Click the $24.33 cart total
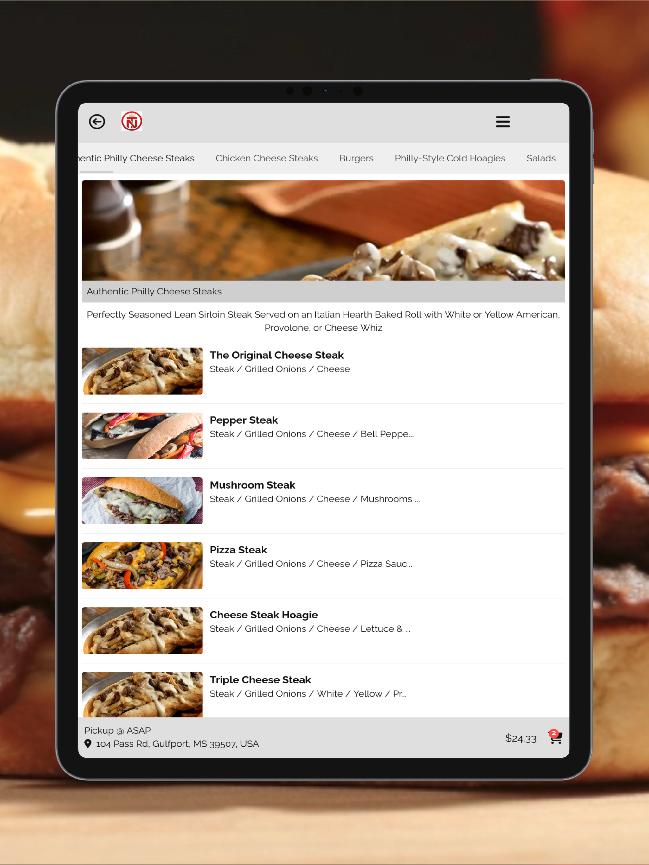Screen dimensions: 649x865 point(521,738)
